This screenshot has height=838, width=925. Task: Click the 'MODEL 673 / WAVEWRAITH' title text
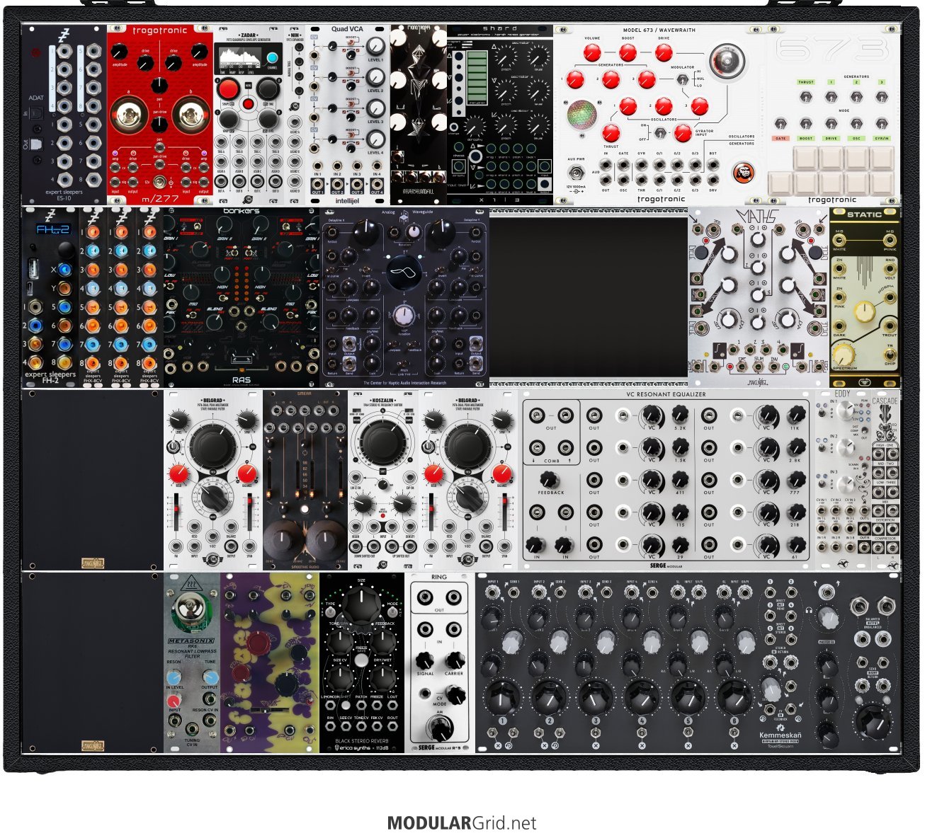(x=659, y=30)
